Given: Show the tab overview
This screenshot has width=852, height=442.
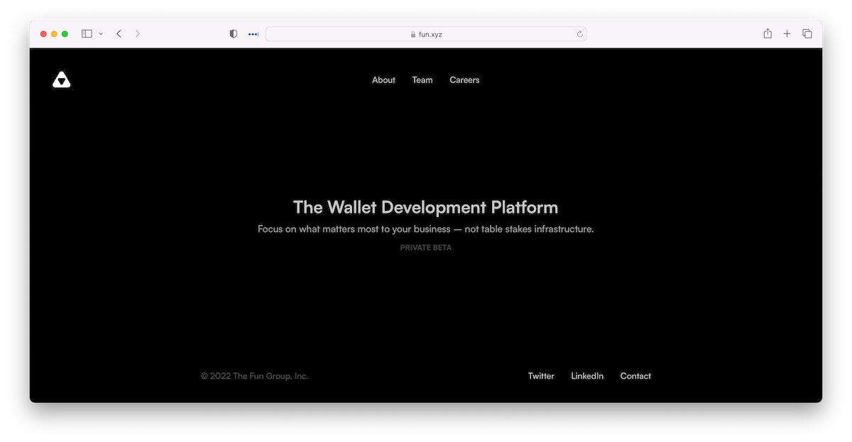Looking at the screenshot, I should [807, 34].
